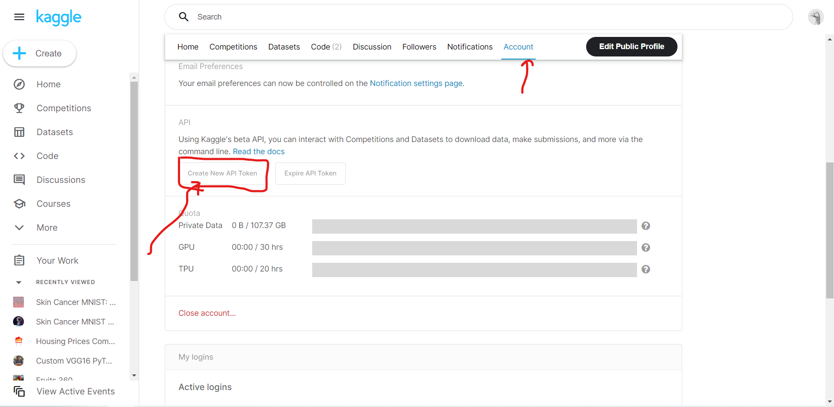Viewport: 834px width, 407px height.
Task: Open Skin Cancer MNIST notebook avatar icon
Action: 18,321
